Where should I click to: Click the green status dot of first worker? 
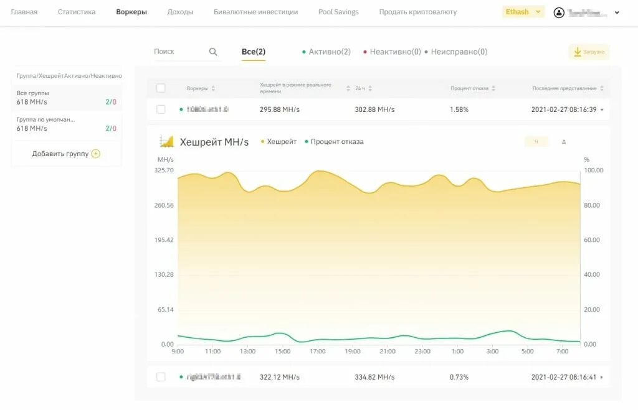pyautogui.click(x=181, y=109)
